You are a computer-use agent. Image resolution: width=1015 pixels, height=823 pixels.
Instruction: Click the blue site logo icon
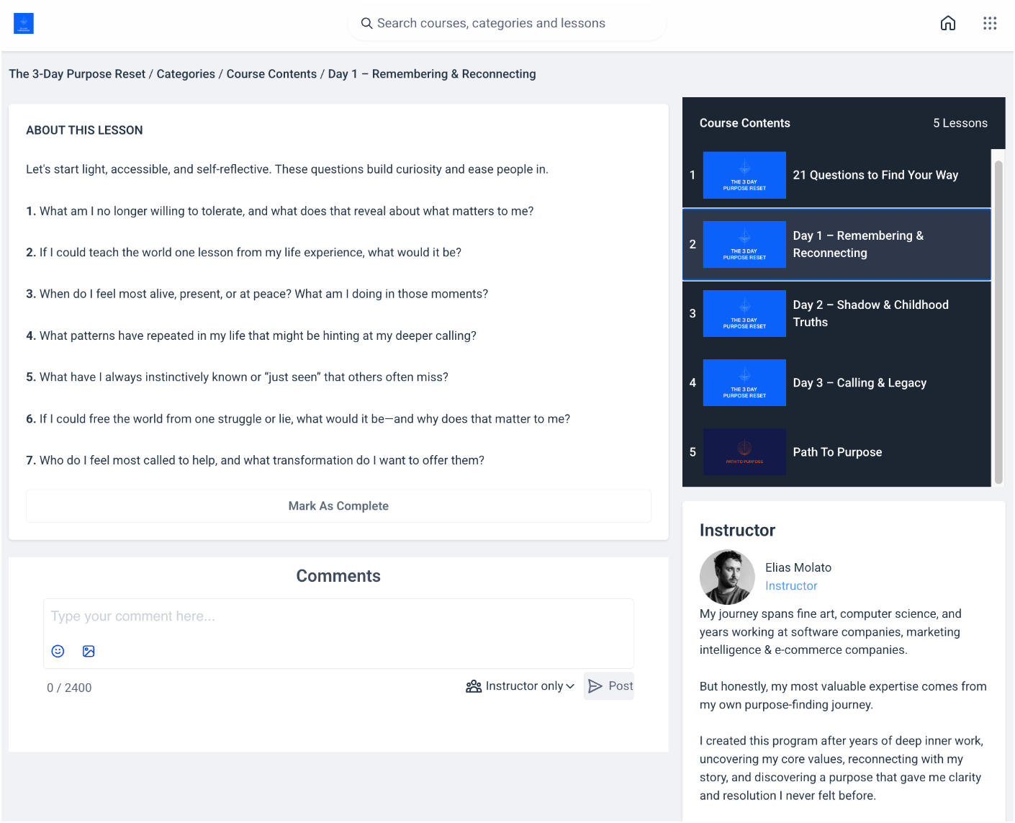pos(24,24)
